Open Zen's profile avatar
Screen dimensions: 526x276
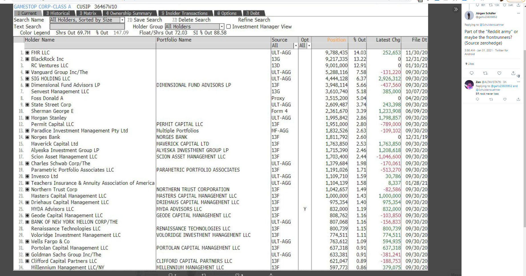469,85
